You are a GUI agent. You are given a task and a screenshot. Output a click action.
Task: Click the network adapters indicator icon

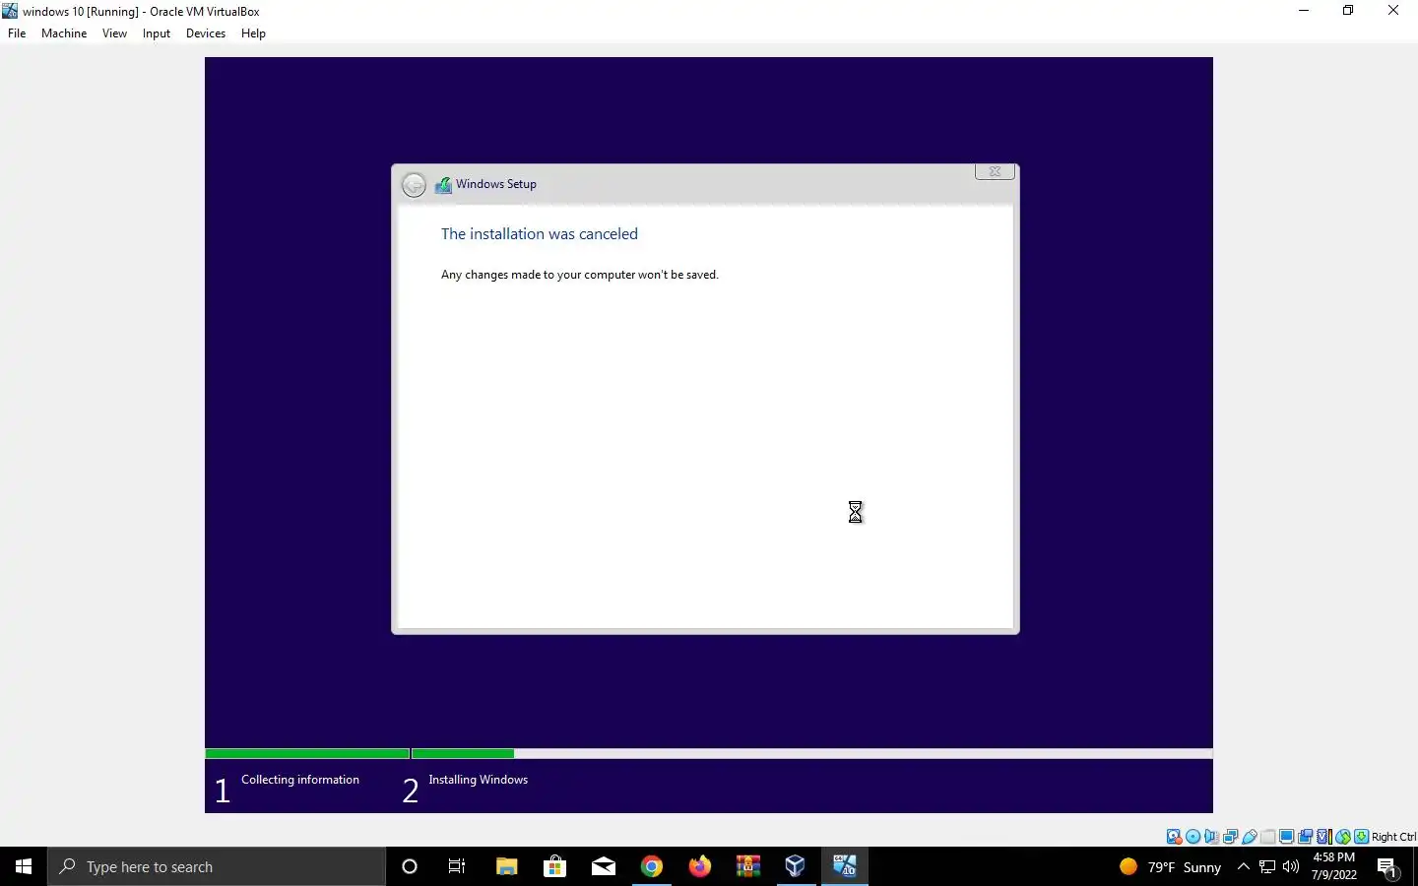pyautogui.click(x=1230, y=837)
